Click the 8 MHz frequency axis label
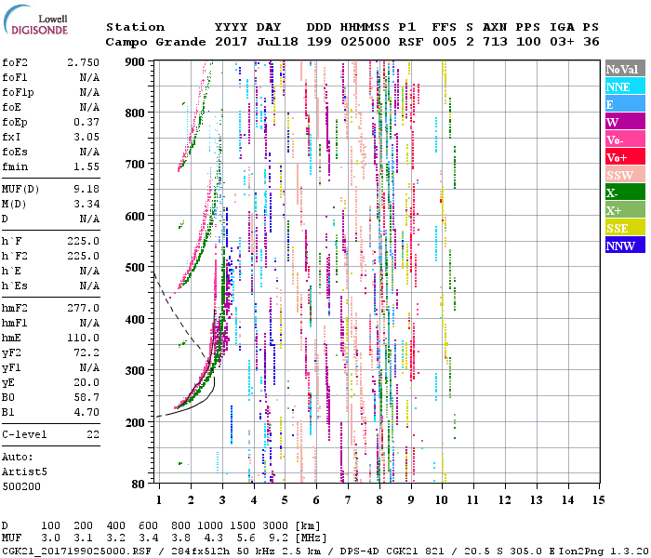 [379, 500]
